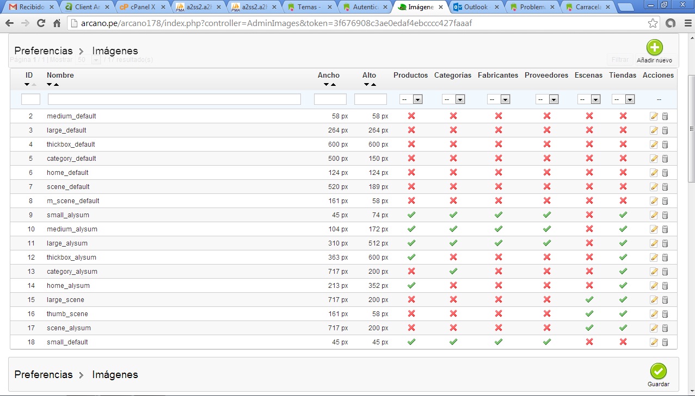
Task: Switch to the Client Area browser tab
Action: point(87,7)
